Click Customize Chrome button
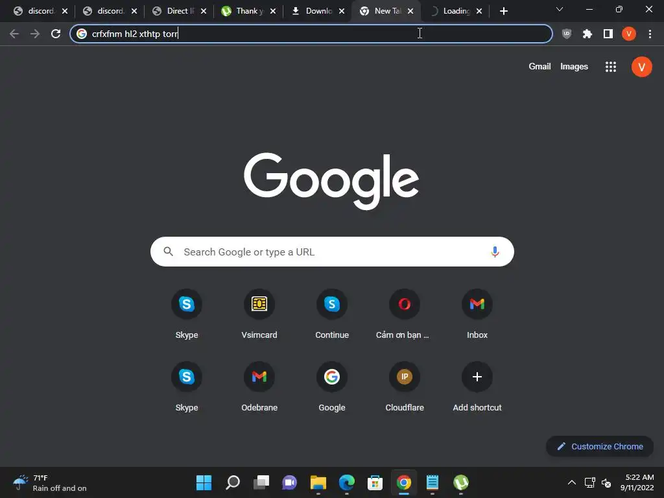This screenshot has height=498, width=664. tap(600, 446)
